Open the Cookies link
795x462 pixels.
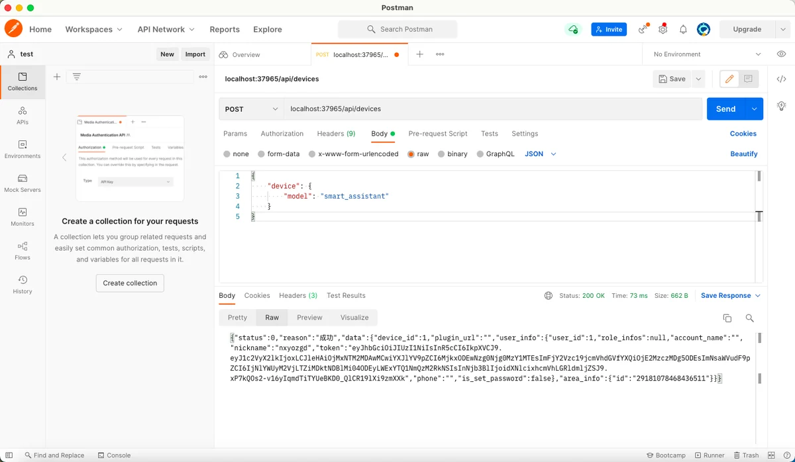pos(743,134)
